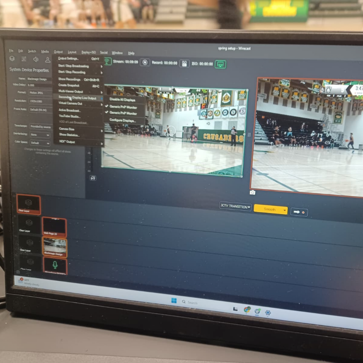The image size is (363, 363).
Task: Click the Windows Start icon in taskbar
Action: pos(174,301)
